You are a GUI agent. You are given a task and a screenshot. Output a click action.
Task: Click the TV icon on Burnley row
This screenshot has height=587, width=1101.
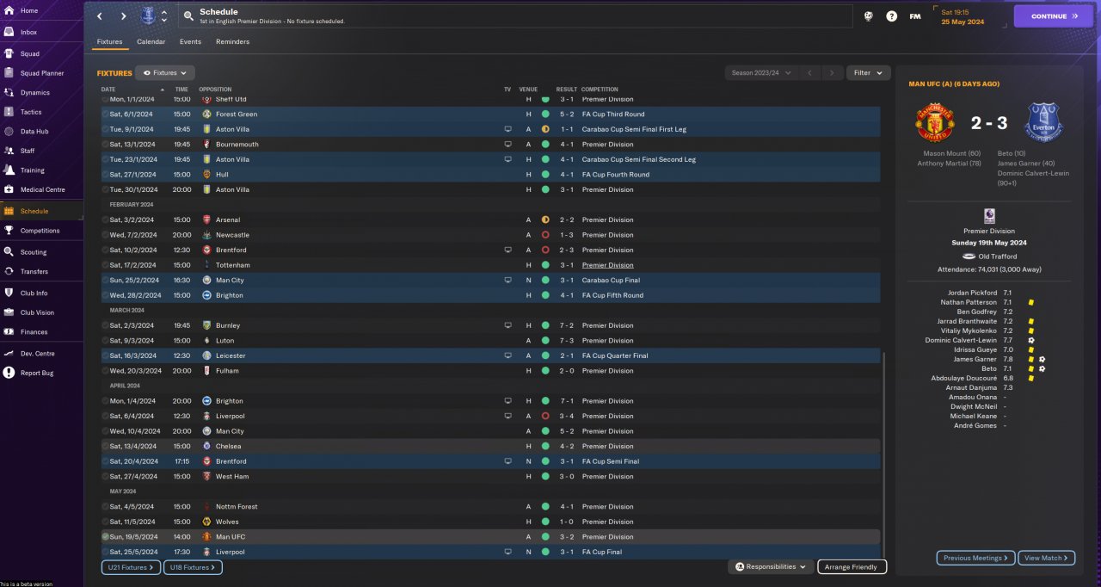[x=507, y=325]
